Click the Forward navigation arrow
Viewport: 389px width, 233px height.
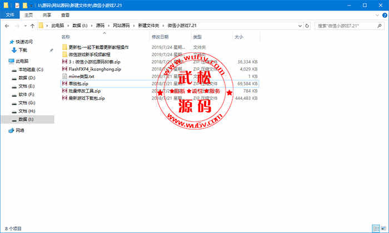coord(17,26)
